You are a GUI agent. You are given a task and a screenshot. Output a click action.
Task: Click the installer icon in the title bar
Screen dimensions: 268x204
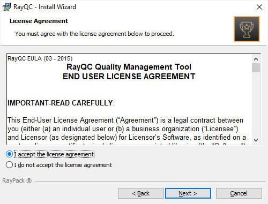point(6,7)
